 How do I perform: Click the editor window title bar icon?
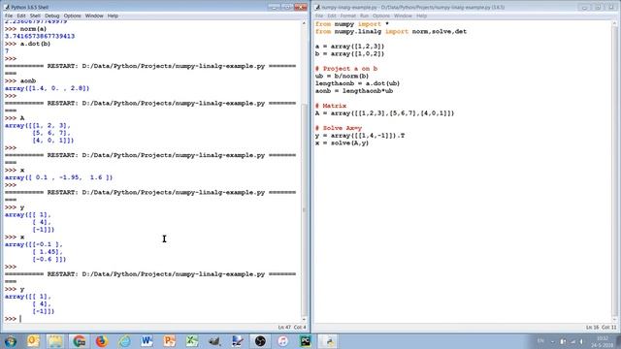click(317, 7)
